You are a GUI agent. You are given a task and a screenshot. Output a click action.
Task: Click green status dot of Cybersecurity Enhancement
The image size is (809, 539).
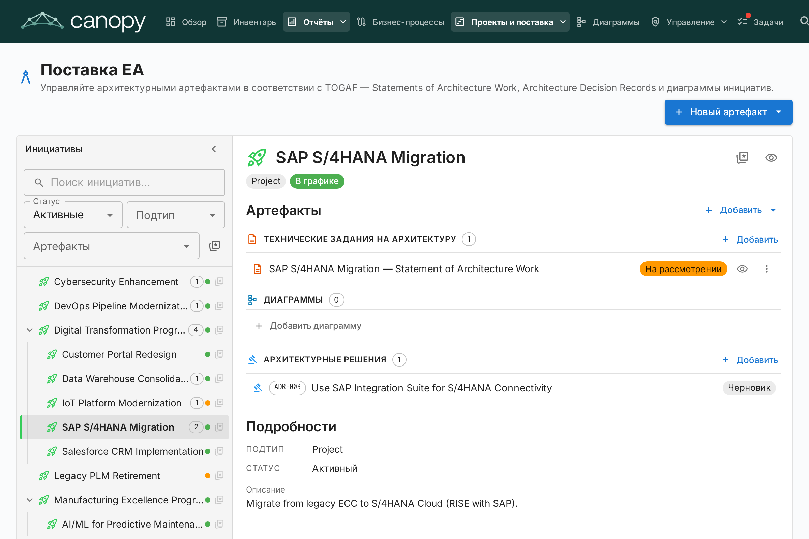(x=207, y=282)
